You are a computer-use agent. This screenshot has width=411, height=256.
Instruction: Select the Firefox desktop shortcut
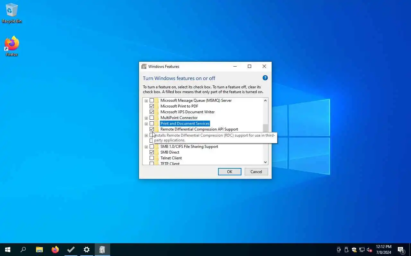pos(12,46)
